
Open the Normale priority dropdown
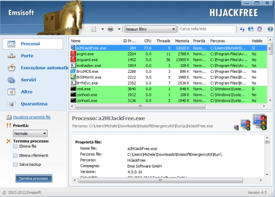[x=30, y=134]
